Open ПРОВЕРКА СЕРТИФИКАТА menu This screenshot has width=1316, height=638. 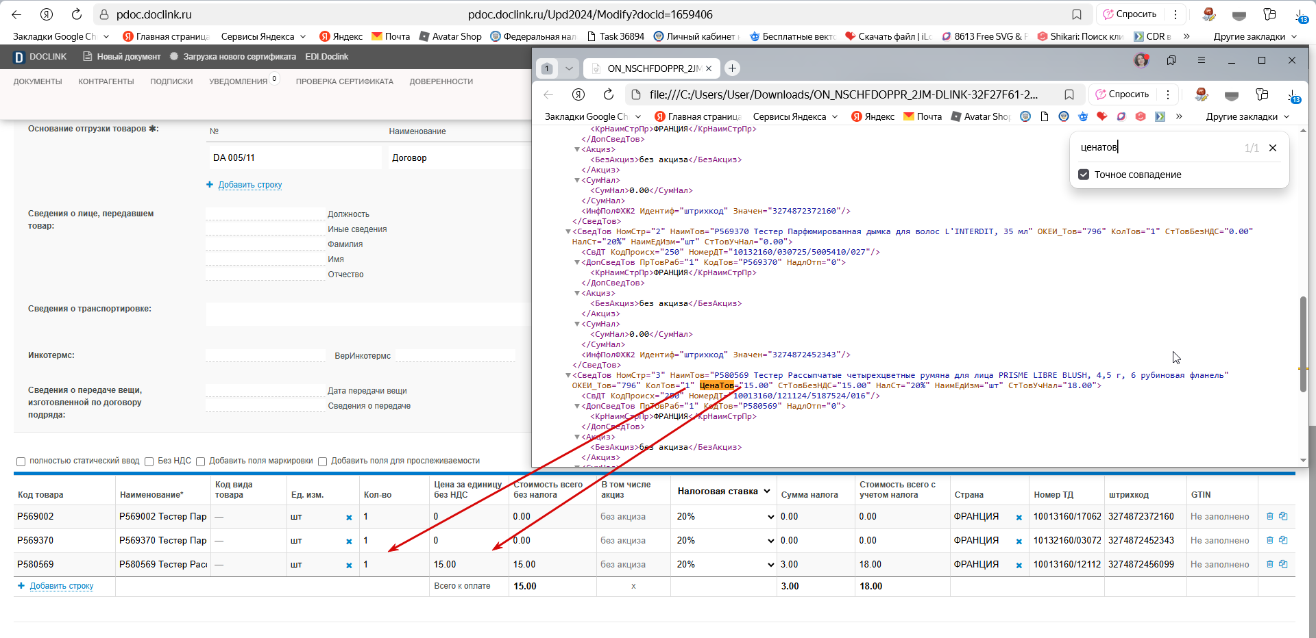[345, 81]
